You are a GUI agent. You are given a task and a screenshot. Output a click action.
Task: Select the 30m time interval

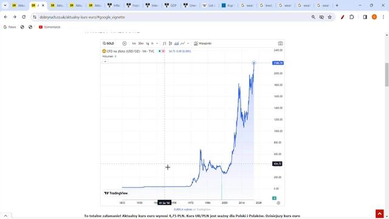point(140,43)
